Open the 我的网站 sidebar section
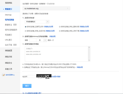The width and height of the screenshot is (123, 94). (x=9, y=3)
